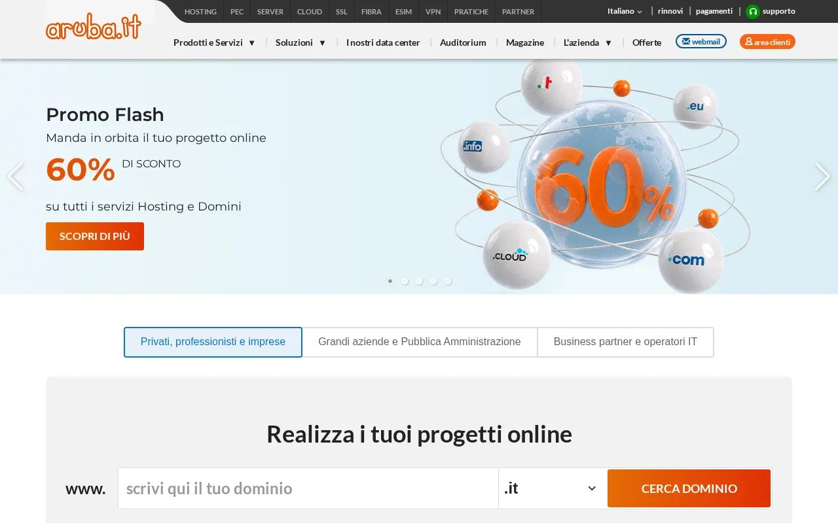Viewport: 838px width, 523px height.
Task: Click the CERCA DOMINIO button
Action: [689, 488]
